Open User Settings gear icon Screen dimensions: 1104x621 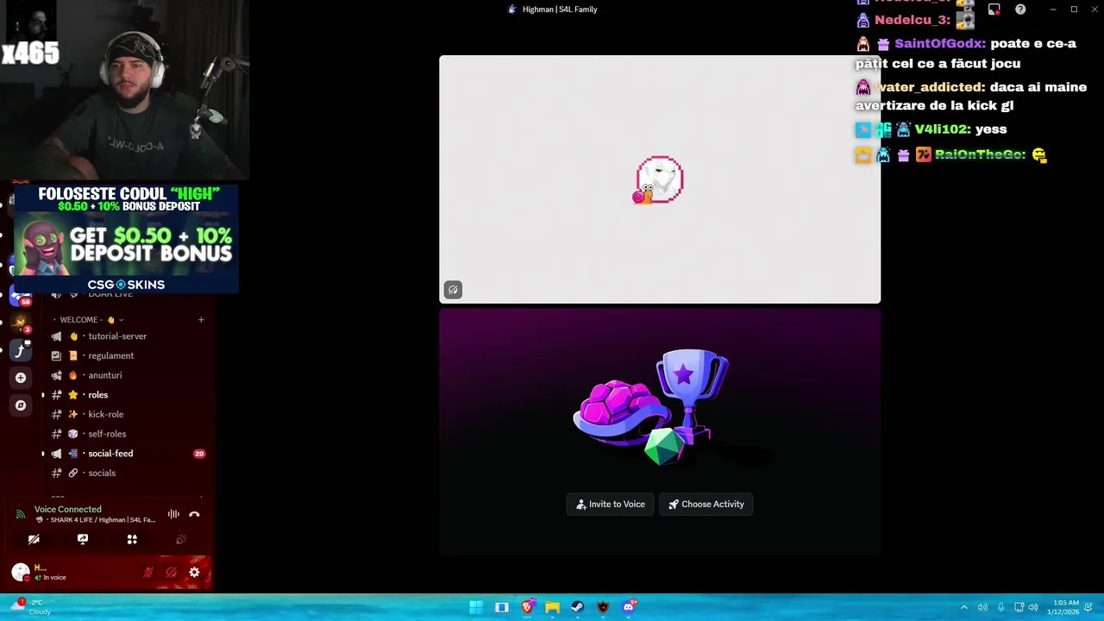(194, 572)
